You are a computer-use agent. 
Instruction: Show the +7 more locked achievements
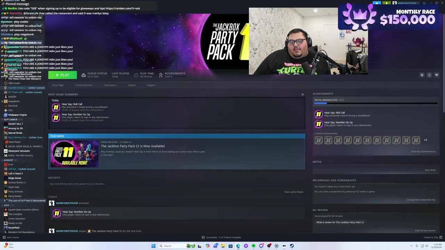click(426, 140)
